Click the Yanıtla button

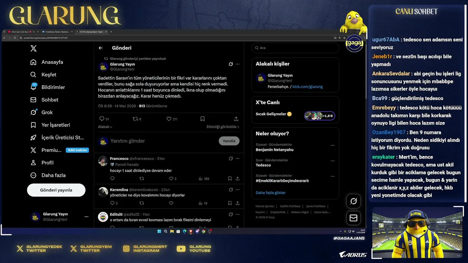pos(229,141)
